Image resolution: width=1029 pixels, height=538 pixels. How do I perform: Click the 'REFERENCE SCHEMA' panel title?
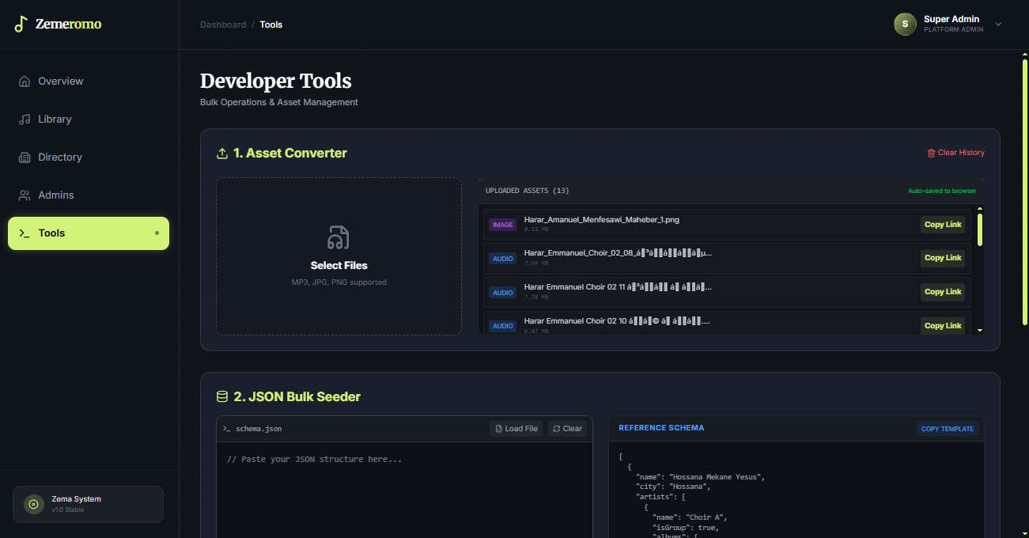pos(661,428)
